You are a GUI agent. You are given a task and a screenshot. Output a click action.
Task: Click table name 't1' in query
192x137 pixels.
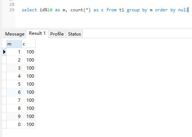[122, 10]
